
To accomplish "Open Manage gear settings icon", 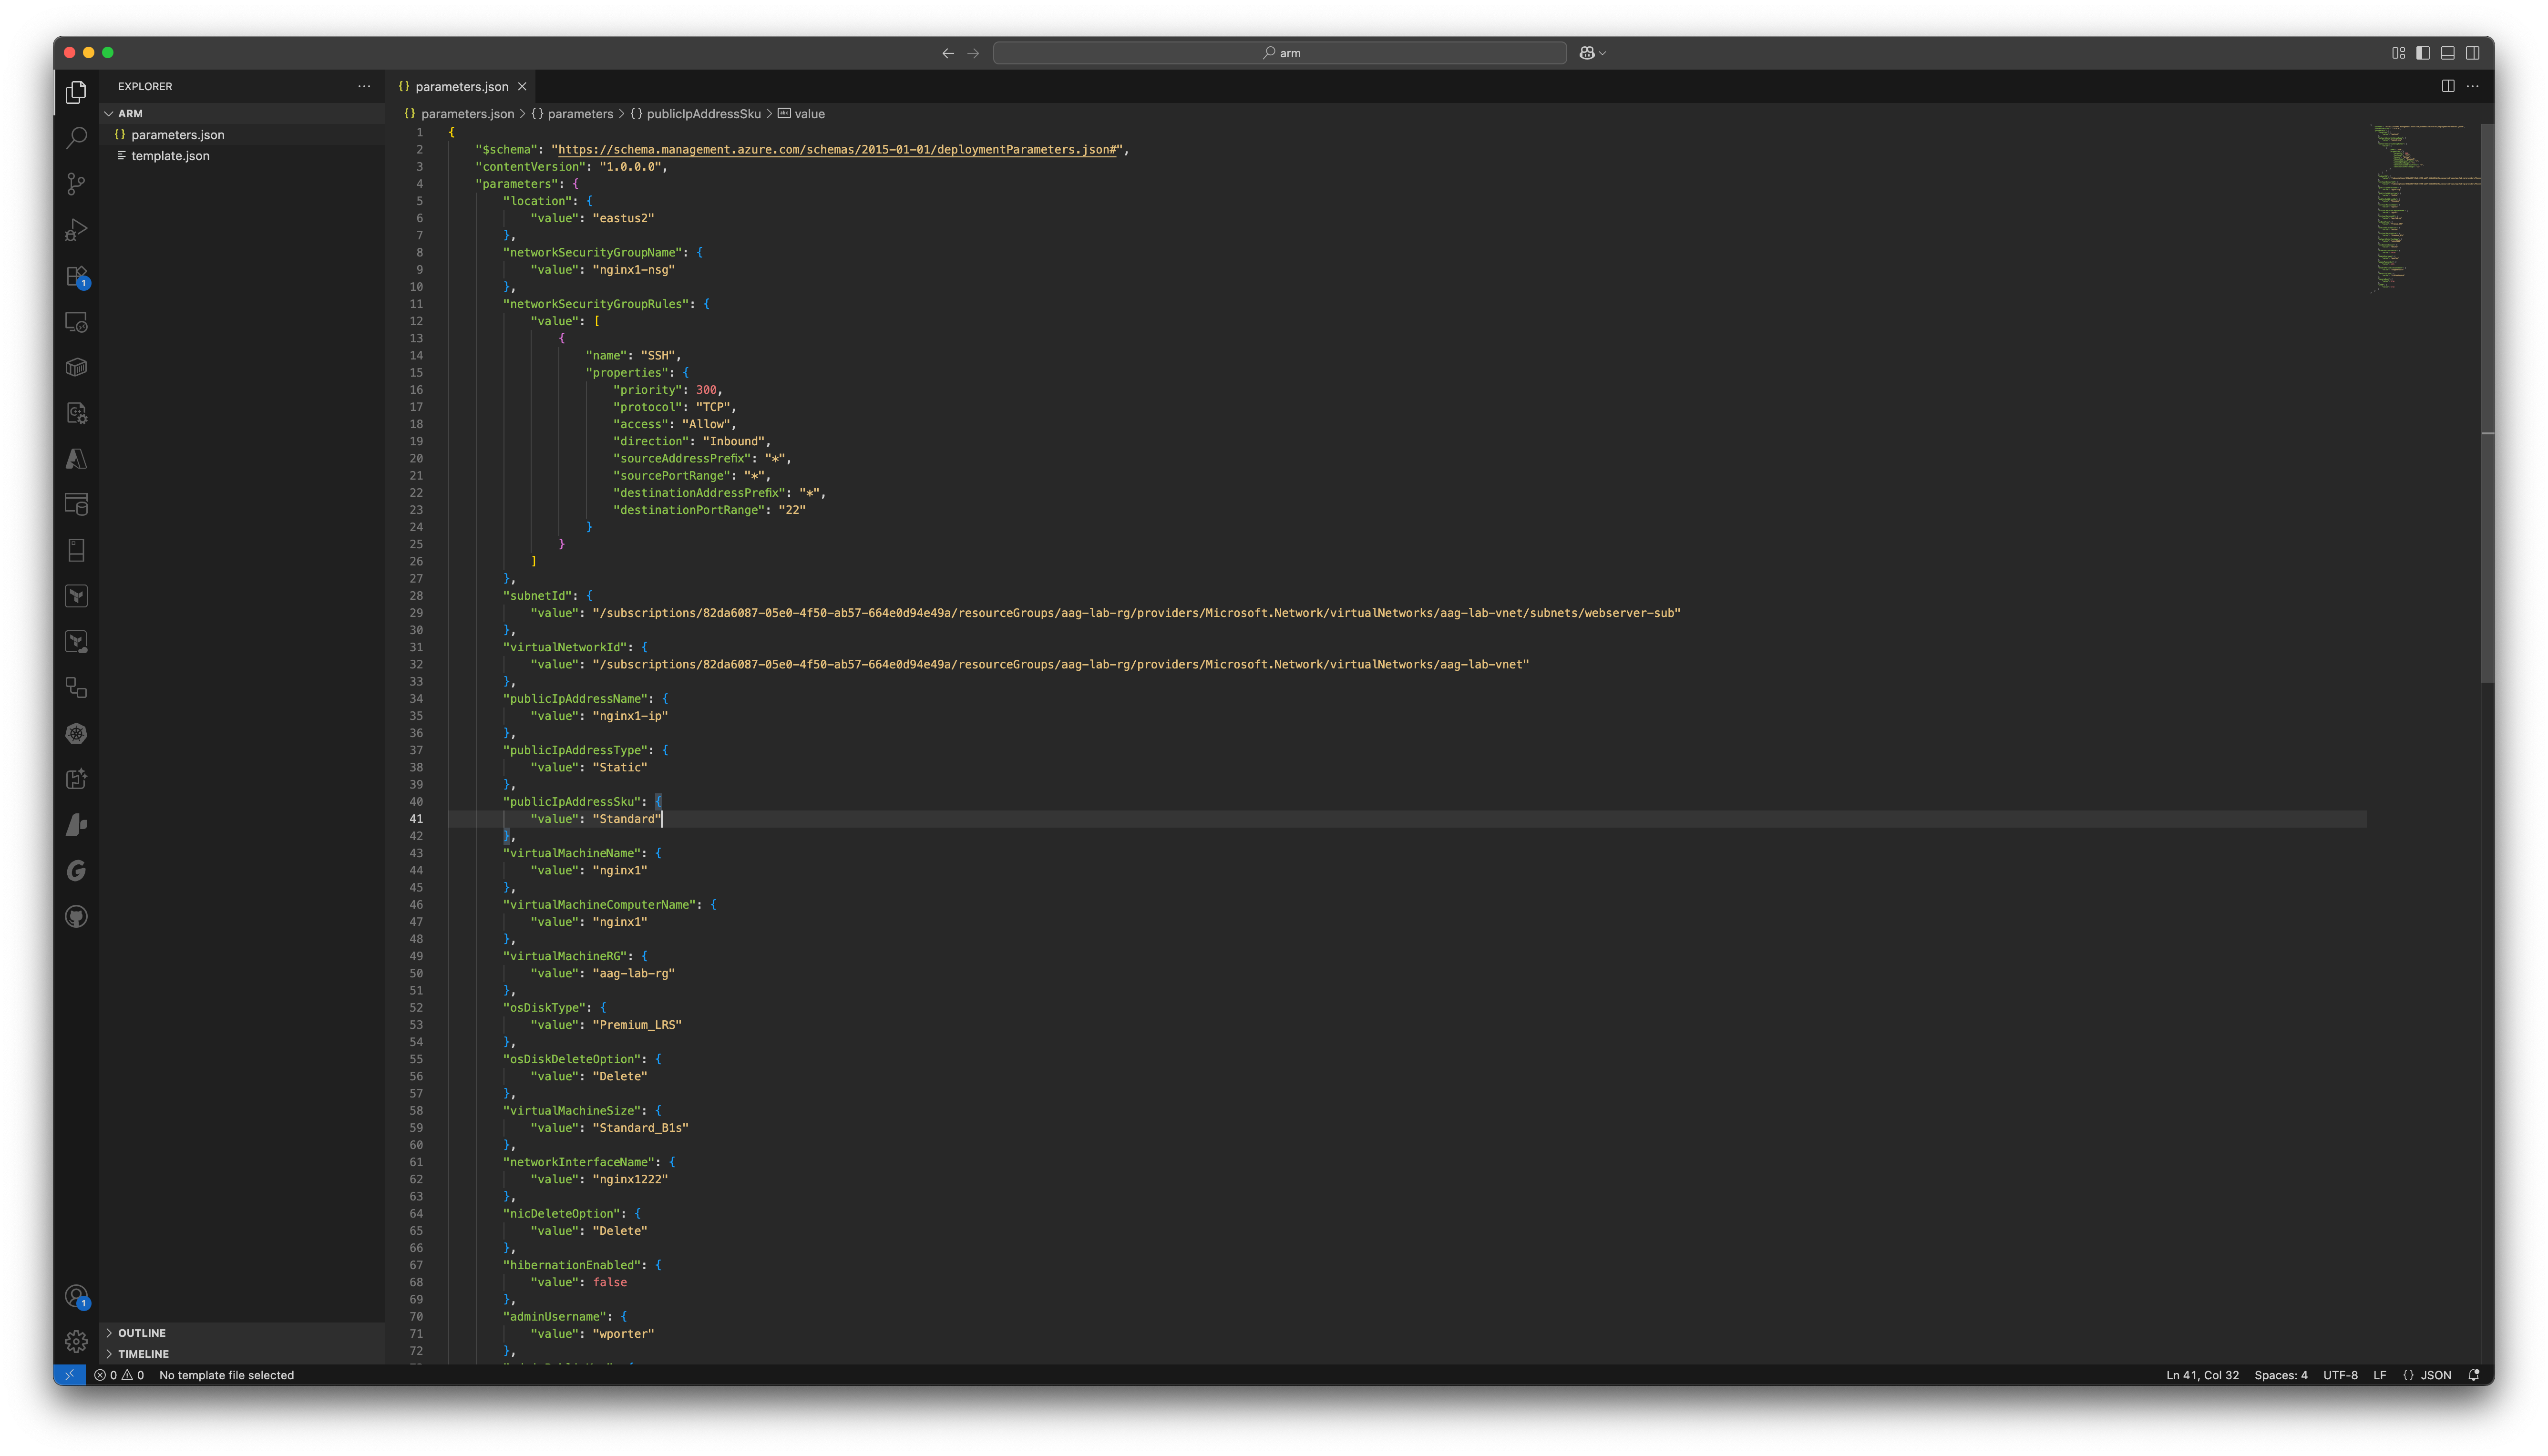I will [76, 1342].
